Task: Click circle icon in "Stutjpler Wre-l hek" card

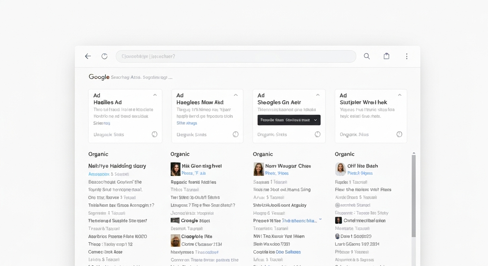Action: (x=399, y=134)
